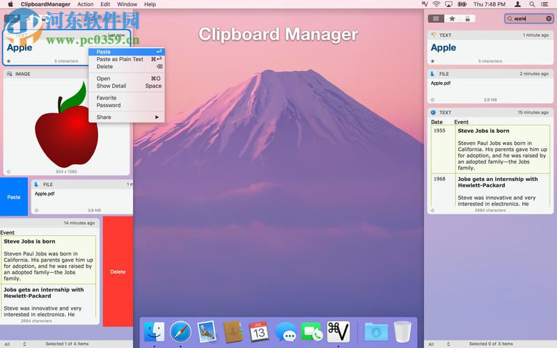Viewport: 557px width, 348px height.
Task: Click the FILE type icon on the 2-minutes-ago card
Action: (432, 74)
